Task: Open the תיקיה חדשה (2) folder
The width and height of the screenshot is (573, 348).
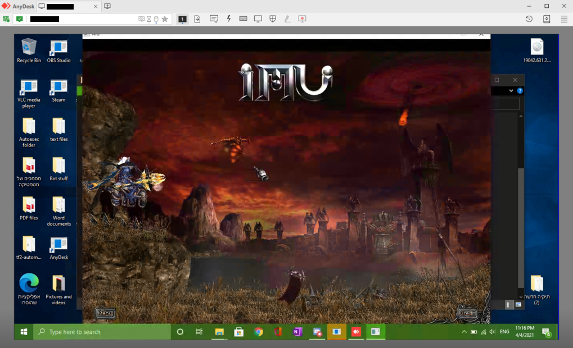Action: point(537,290)
